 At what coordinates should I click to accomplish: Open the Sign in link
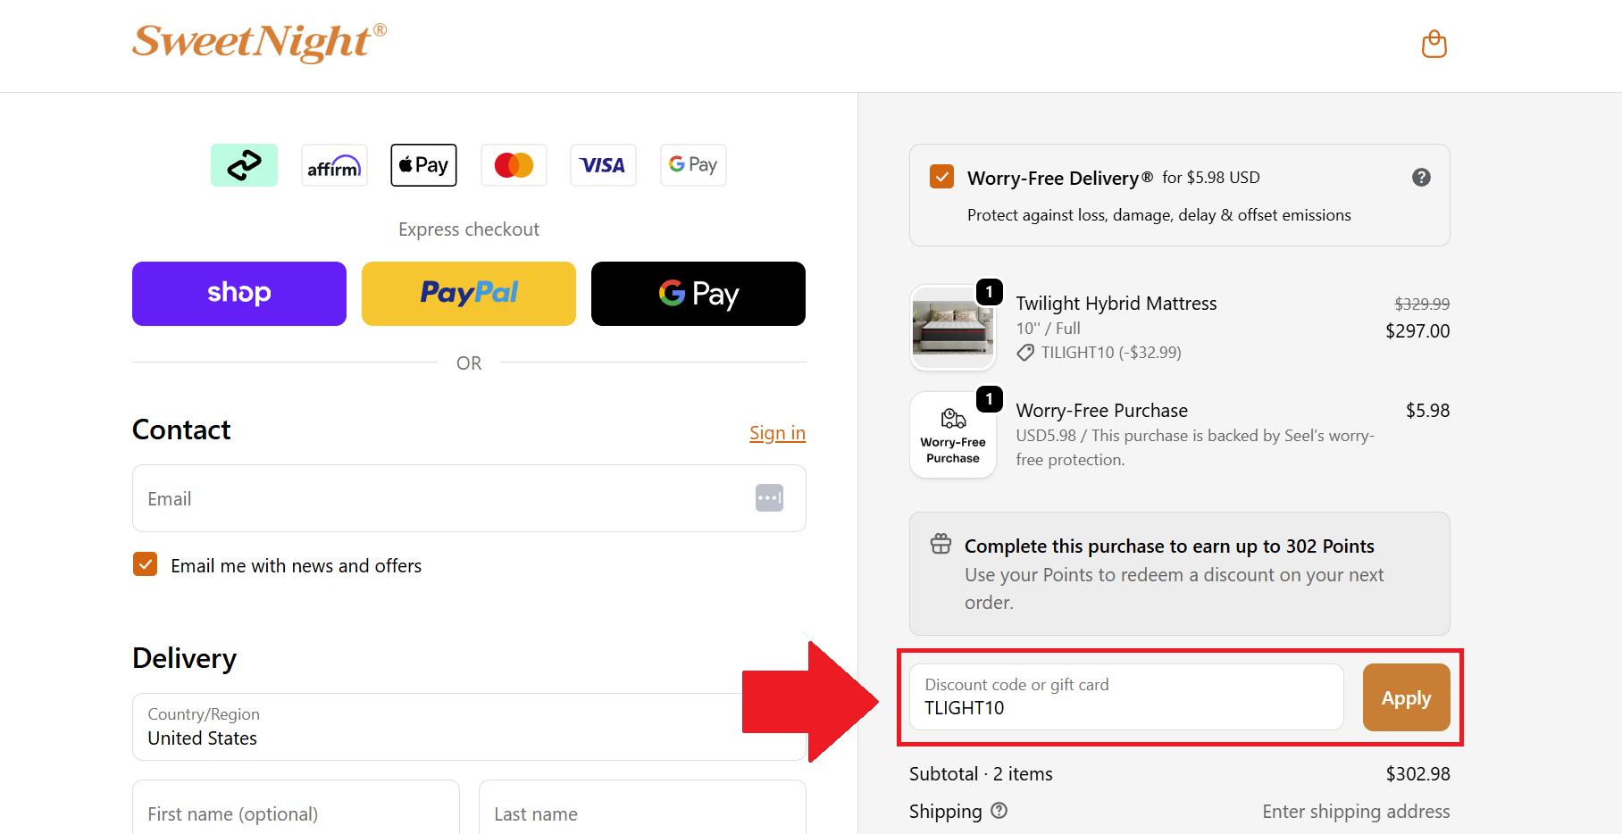click(x=776, y=432)
